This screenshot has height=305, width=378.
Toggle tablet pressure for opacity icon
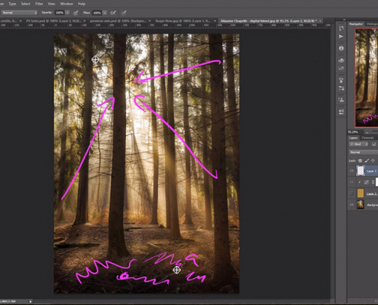(76, 13)
